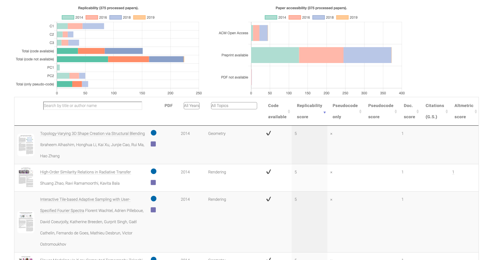Click Geometry topic in Topology-Varying row
The height and width of the screenshot is (260, 482).
pyautogui.click(x=217, y=133)
